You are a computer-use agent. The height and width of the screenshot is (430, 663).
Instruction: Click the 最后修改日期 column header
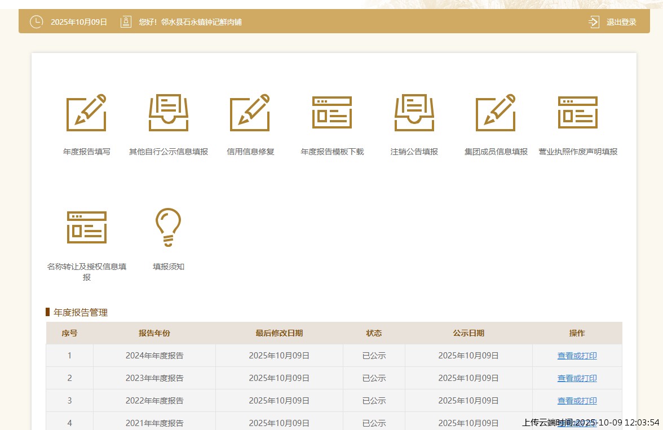point(279,333)
